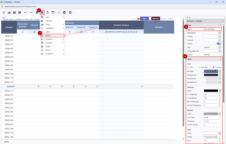226x144 pixels.
Task: Toggle the Visible switch off
Action: (x=219, y=44)
